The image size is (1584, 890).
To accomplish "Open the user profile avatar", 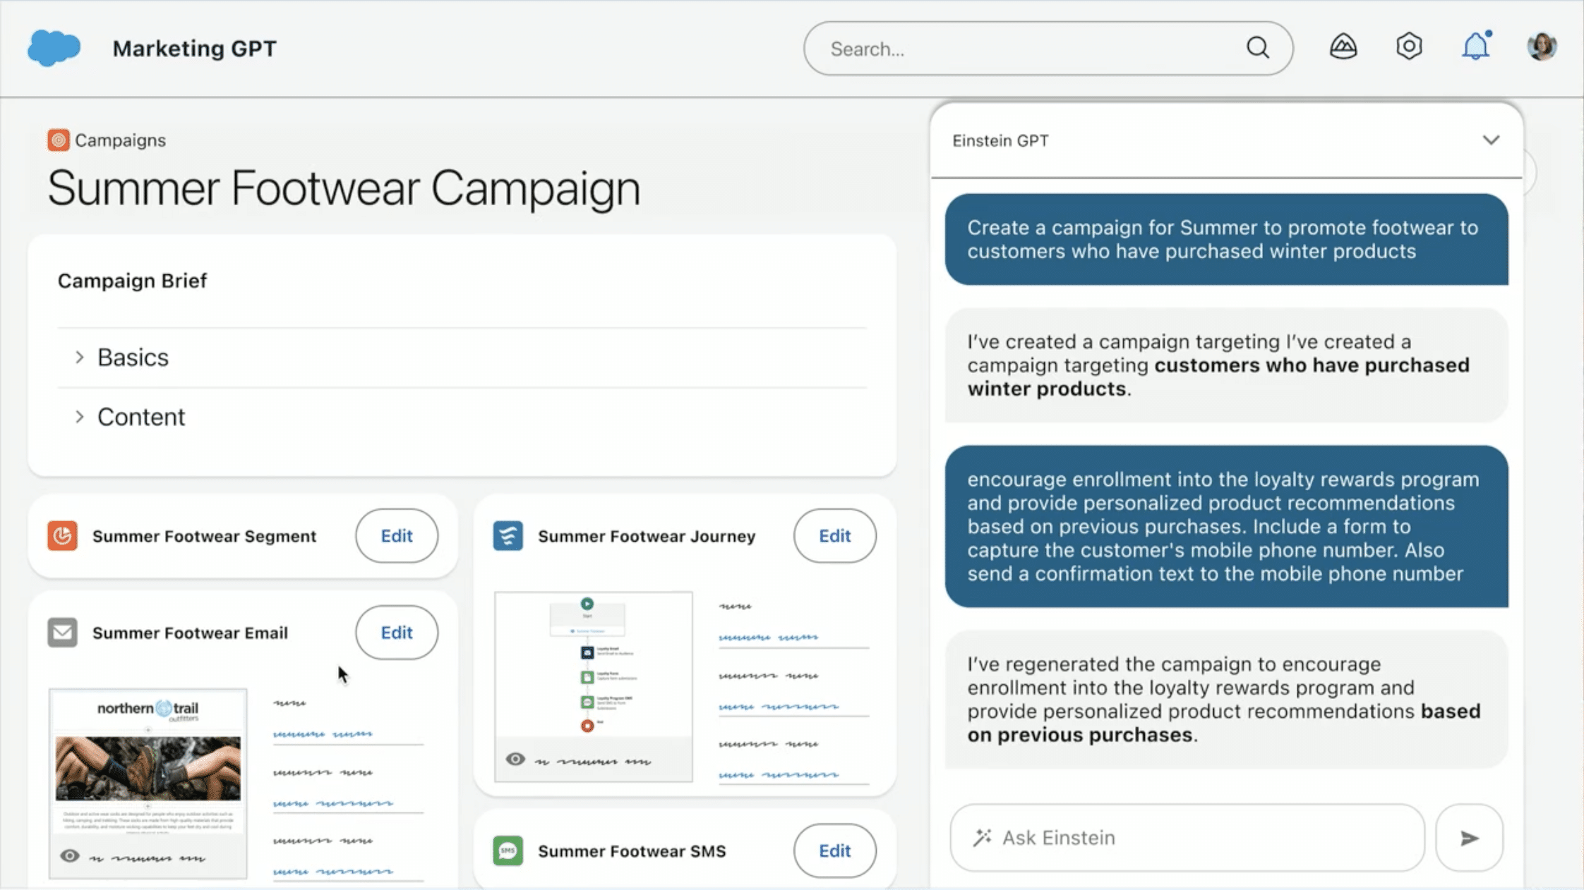I will (1541, 47).
